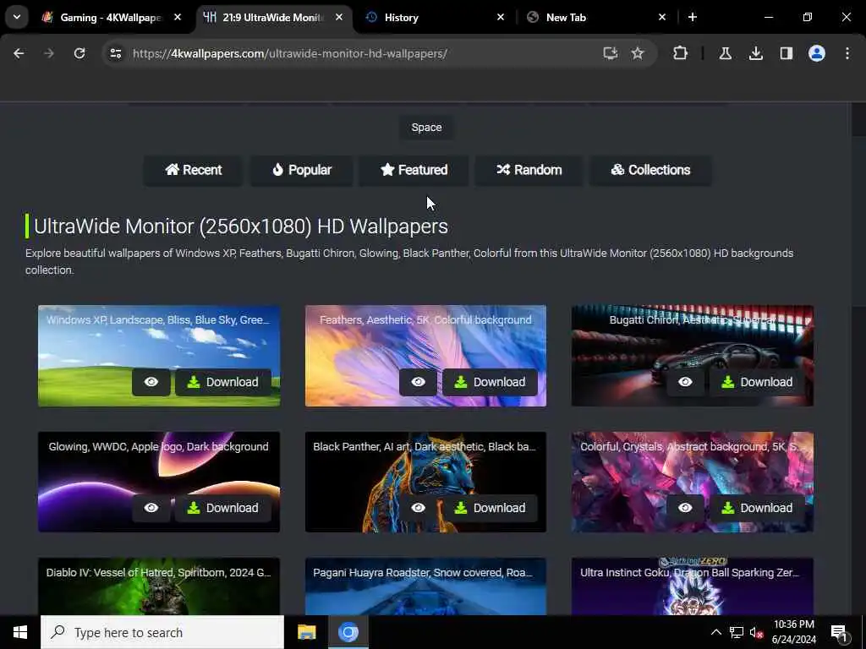The height and width of the screenshot is (649, 866).
Task: Open Colorful Crystals Abstract background title link
Action: [x=693, y=446]
